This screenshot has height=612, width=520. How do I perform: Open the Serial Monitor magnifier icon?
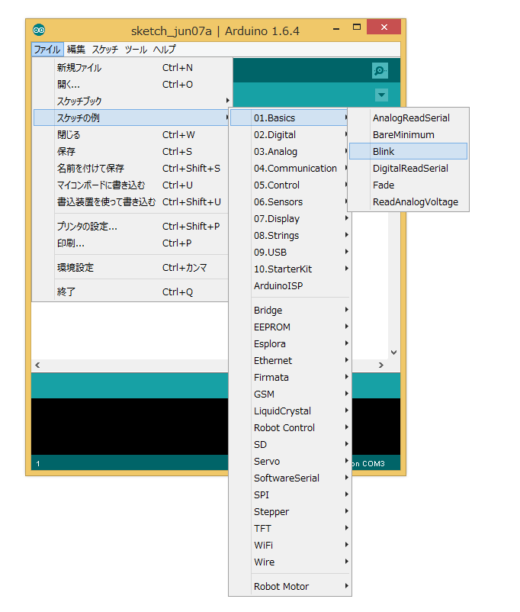click(x=380, y=71)
